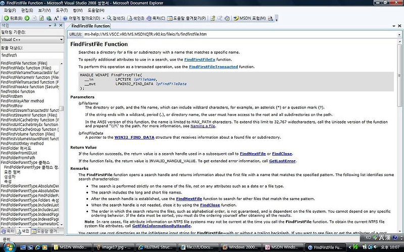Screen dimensions: 404x252
Task: Open the 목차 (Contents) toolbar button
Action: (156, 18)
